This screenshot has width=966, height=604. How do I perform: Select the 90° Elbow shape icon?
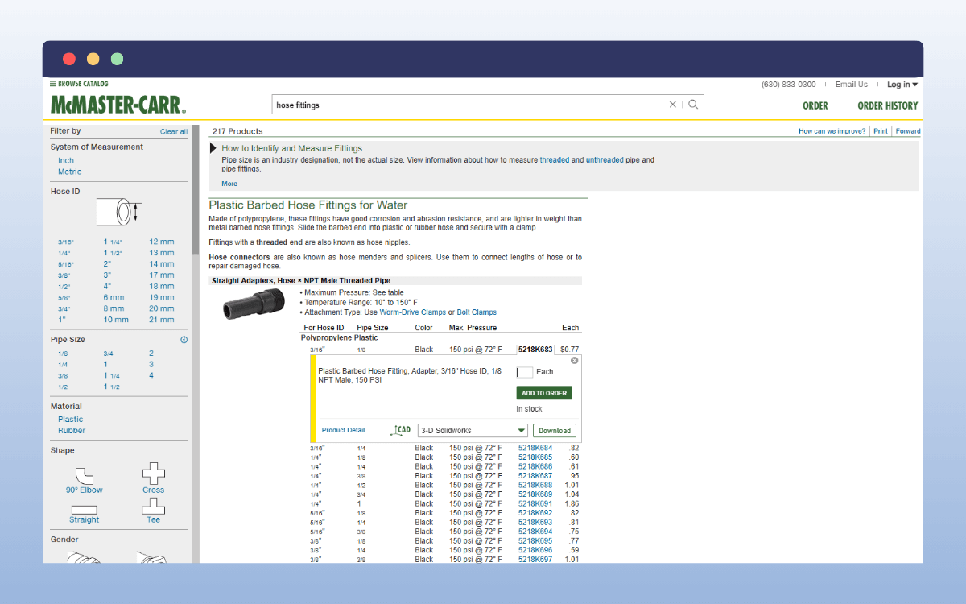(x=85, y=475)
